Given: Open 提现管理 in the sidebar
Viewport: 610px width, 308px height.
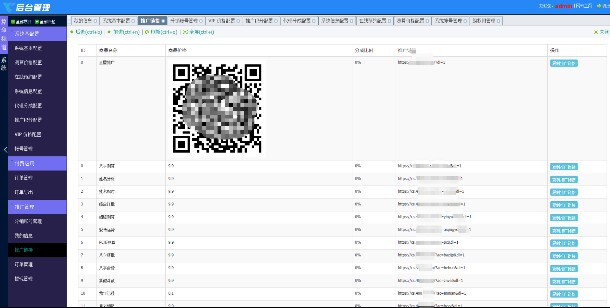Looking at the screenshot, I should [37, 279].
